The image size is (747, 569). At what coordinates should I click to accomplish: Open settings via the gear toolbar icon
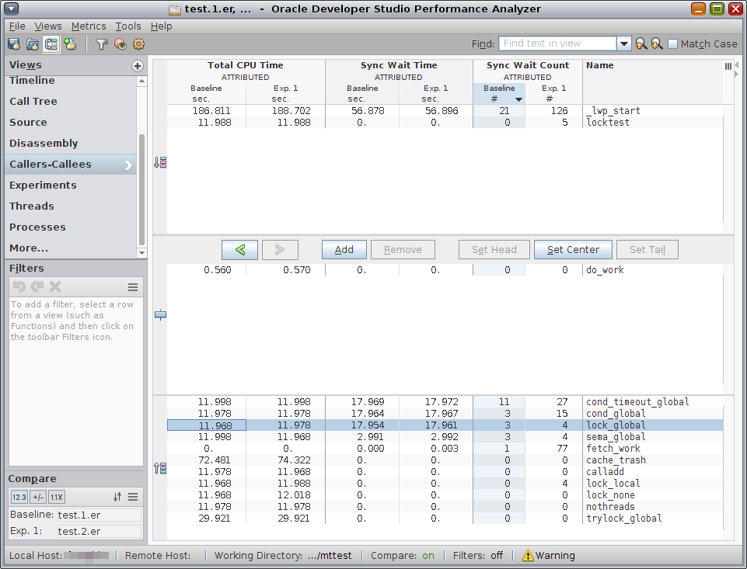pos(138,44)
